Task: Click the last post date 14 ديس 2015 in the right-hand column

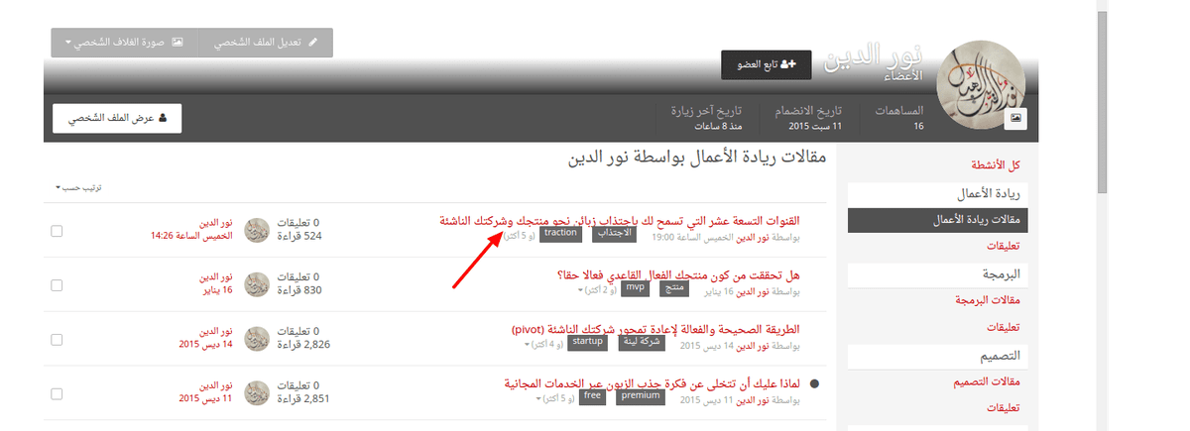Action: tap(206, 345)
